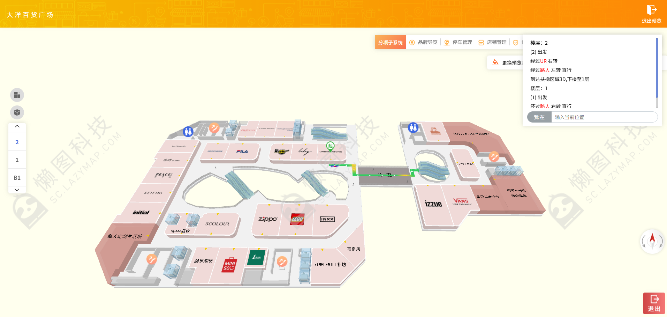
Task: Select floor B1 in floor switcher
Action: (x=17, y=178)
